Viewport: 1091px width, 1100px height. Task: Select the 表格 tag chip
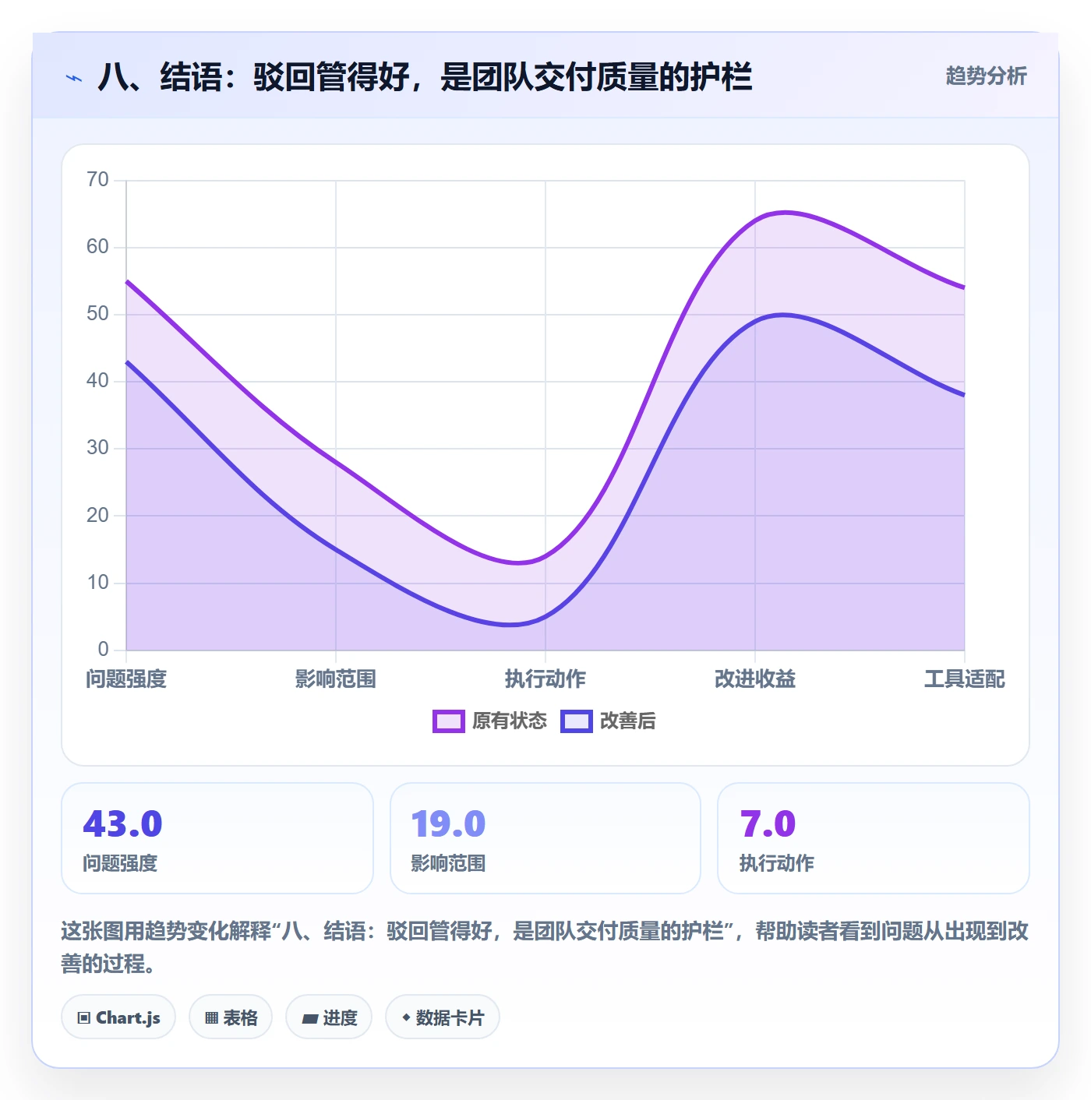coord(231,1017)
